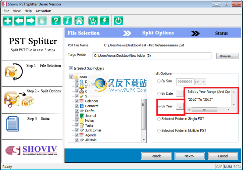Click the Journal folder icon in tree
Image resolution: width=243 pixels, height=170 pixels.
81,116
